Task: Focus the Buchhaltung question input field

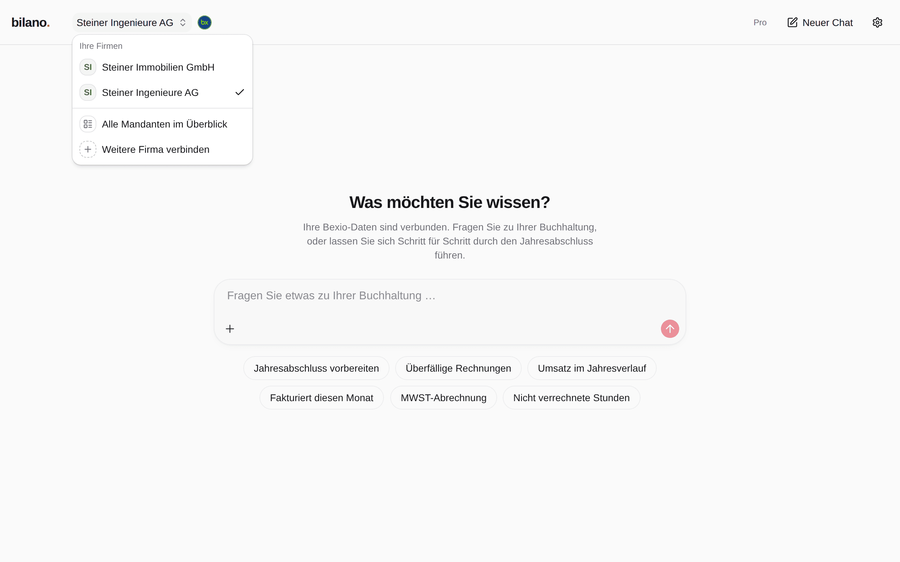Action: click(x=450, y=296)
